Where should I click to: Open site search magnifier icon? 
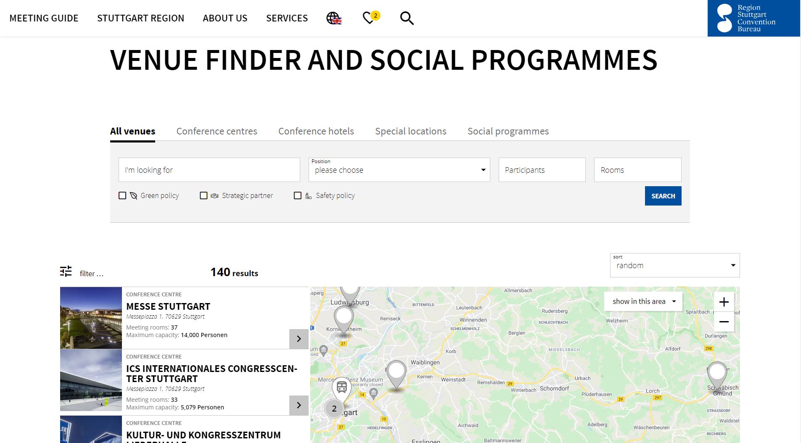407,18
